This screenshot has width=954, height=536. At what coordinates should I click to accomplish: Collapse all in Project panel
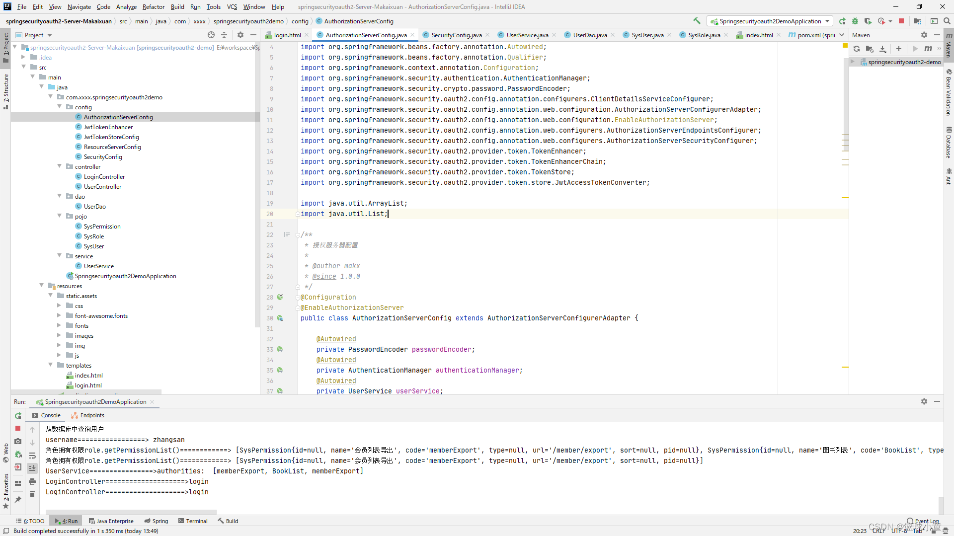[224, 35]
